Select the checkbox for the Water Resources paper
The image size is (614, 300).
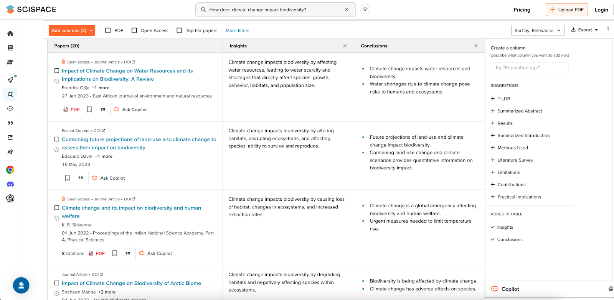[x=57, y=71]
